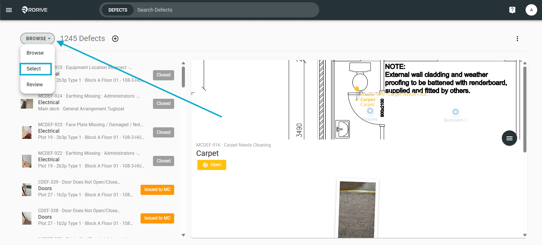
Task: Select CDEF-339 Door Does Not Open/Close text
Action: tap(79, 182)
